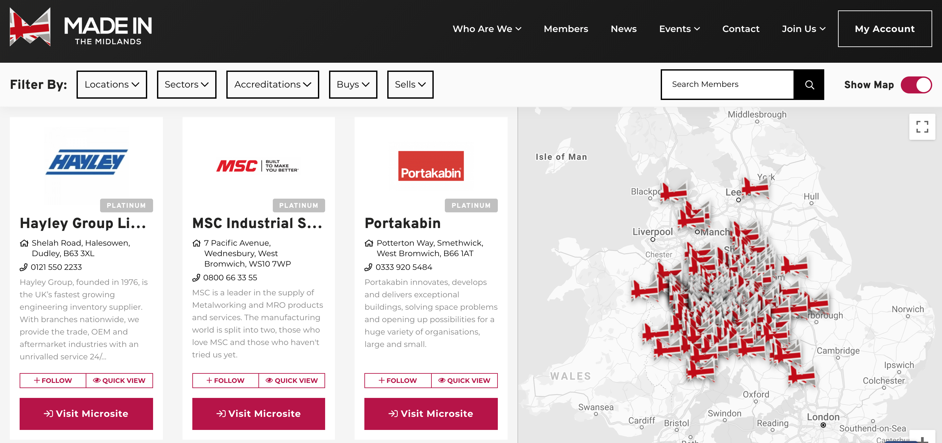Expand the Who Are We menu

point(487,29)
